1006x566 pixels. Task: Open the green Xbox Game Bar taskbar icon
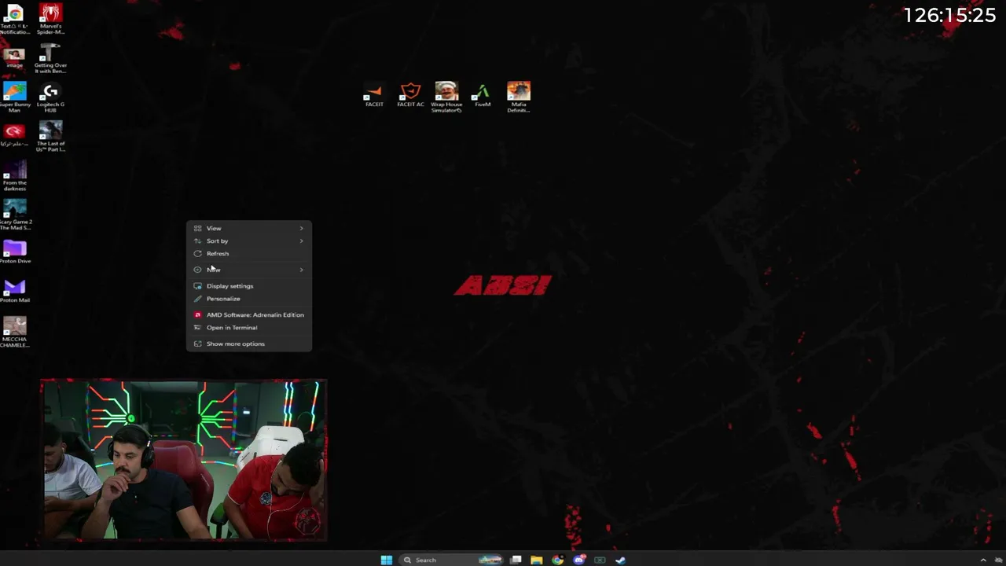tap(600, 560)
